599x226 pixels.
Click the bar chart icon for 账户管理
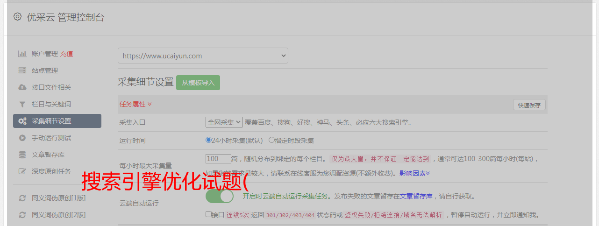pyautogui.click(x=22, y=54)
